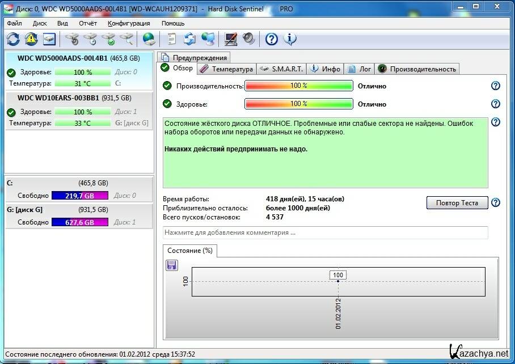
Task: Click the yellow warning triangle toolbar icon
Action: (31, 39)
